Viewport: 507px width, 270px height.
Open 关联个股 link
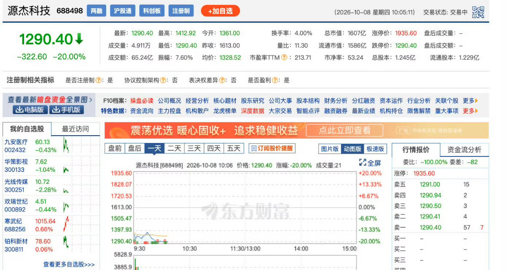[x=446, y=101]
